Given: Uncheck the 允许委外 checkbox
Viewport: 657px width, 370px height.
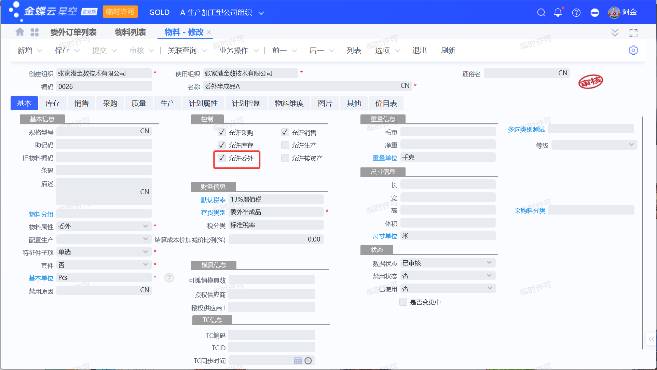Looking at the screenshot, I should (x=222, y=158).
